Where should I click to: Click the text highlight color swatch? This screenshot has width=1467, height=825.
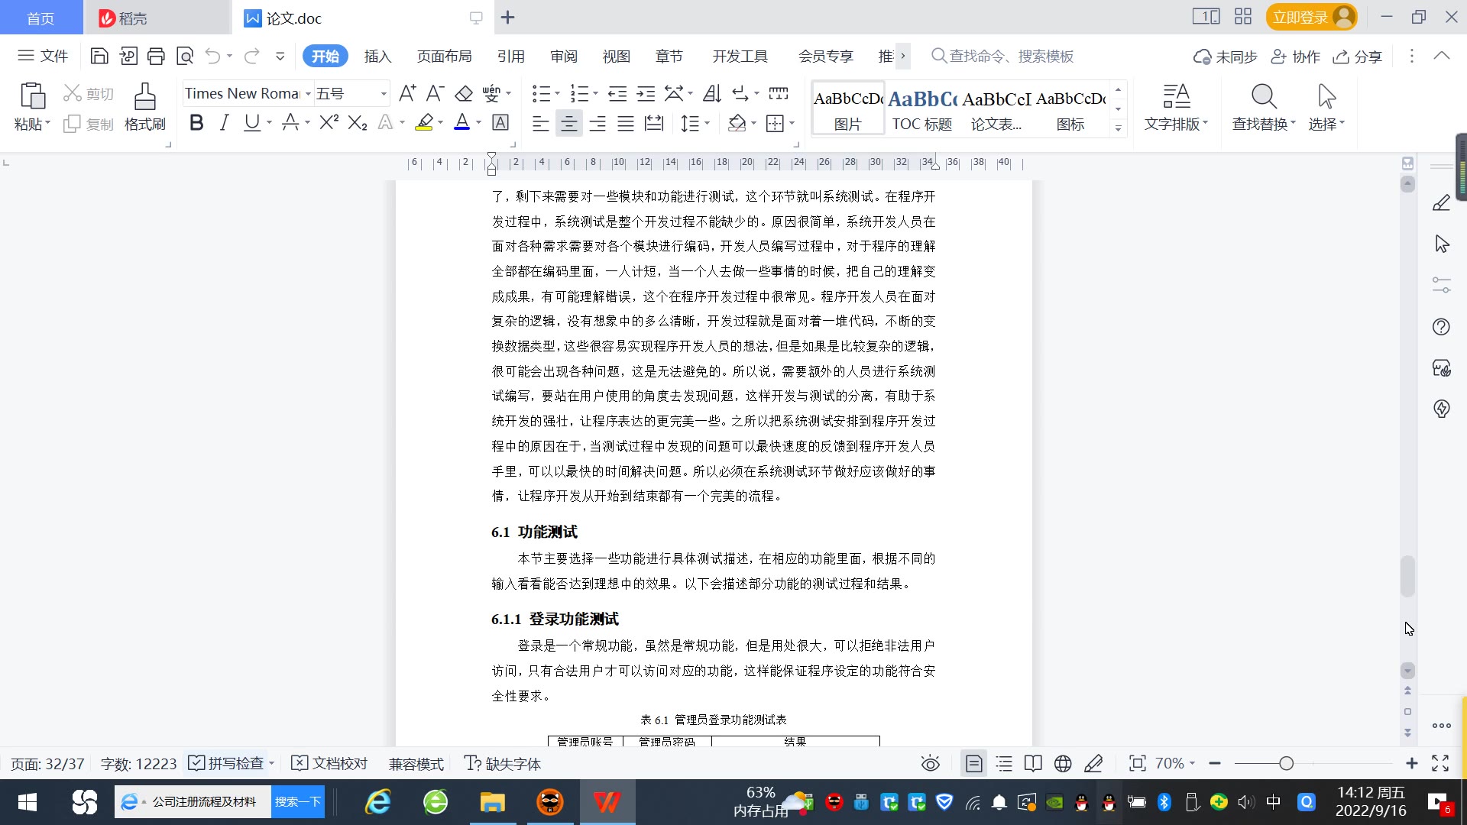[x=424, y=122]
